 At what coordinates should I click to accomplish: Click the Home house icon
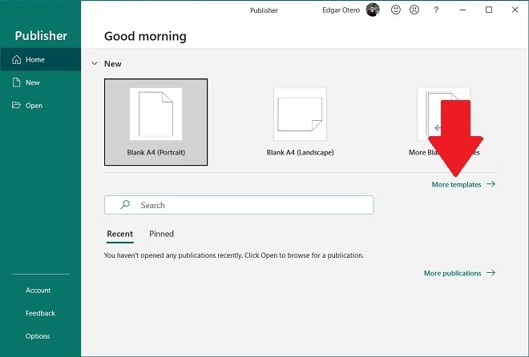point(16,59)
